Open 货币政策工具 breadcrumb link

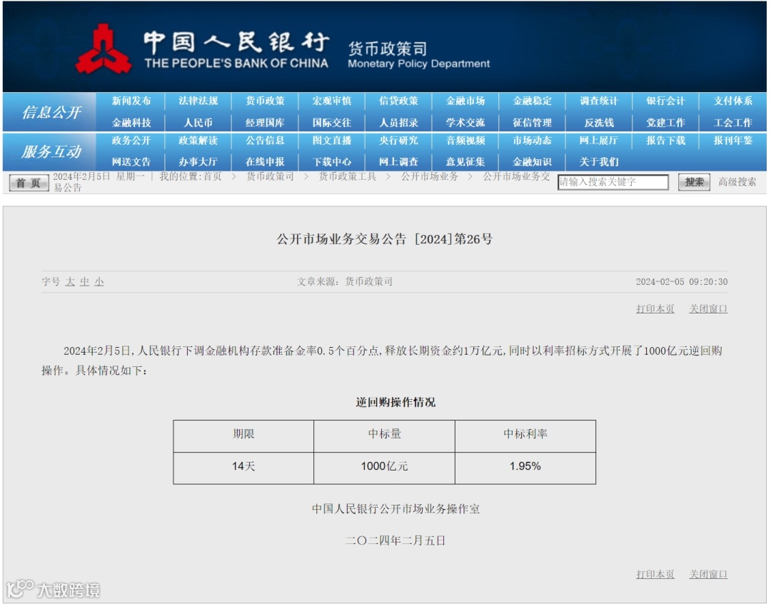point(347,176)
